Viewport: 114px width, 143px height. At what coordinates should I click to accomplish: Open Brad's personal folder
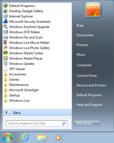click(80, 25)
